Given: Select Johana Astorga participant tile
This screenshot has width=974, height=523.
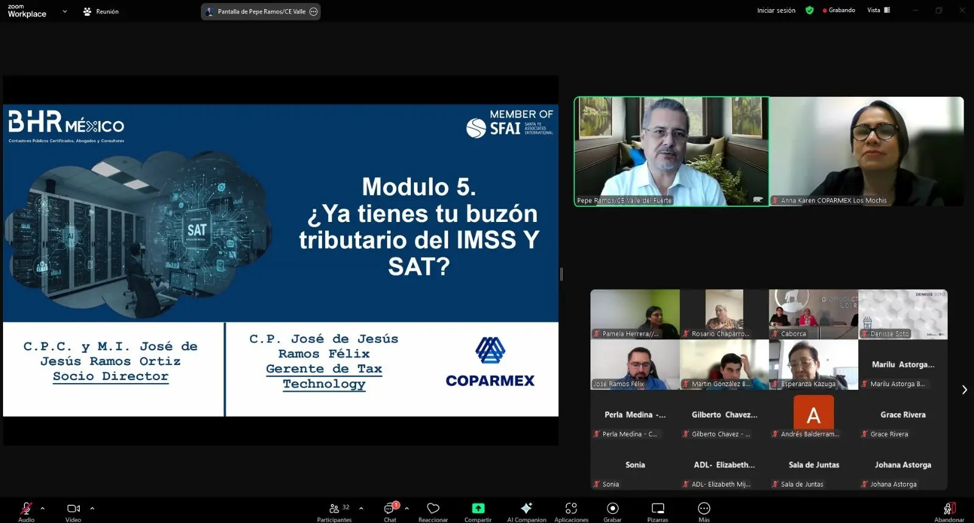Looking at the screenshot, I should point(903,465).
